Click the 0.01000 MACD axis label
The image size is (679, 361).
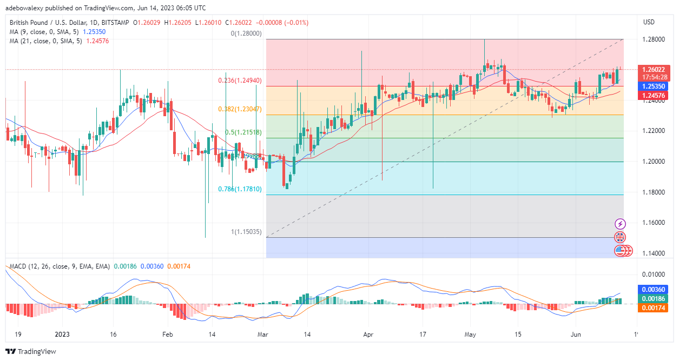[x=653, y=275]
